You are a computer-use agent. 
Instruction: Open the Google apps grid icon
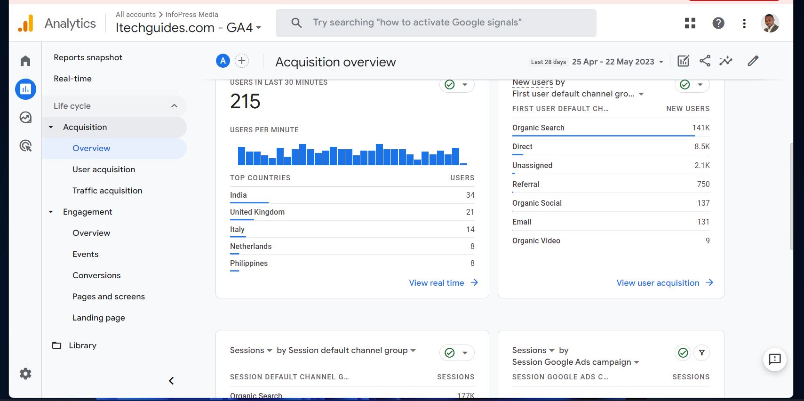(x=690, y=23)
